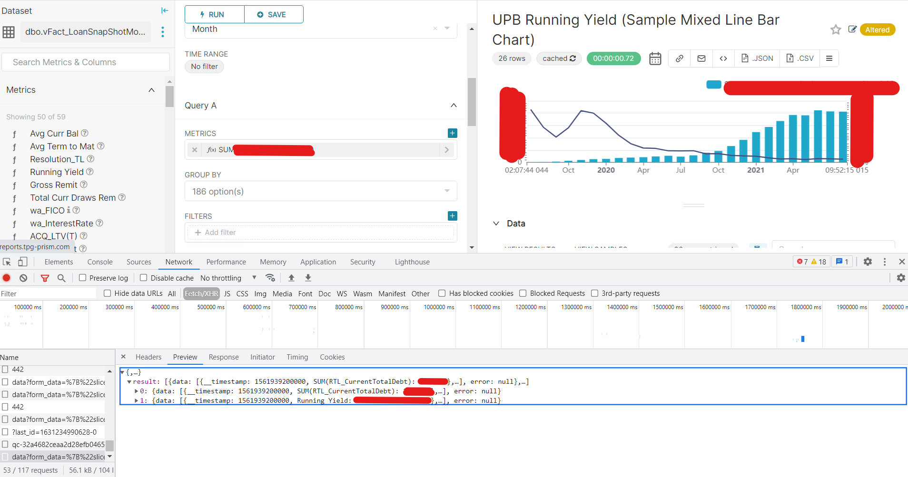Favorite the chart via the star icon
Image resolution: width=908 pixels, height=477 pixels.
(x=836, y=29)
